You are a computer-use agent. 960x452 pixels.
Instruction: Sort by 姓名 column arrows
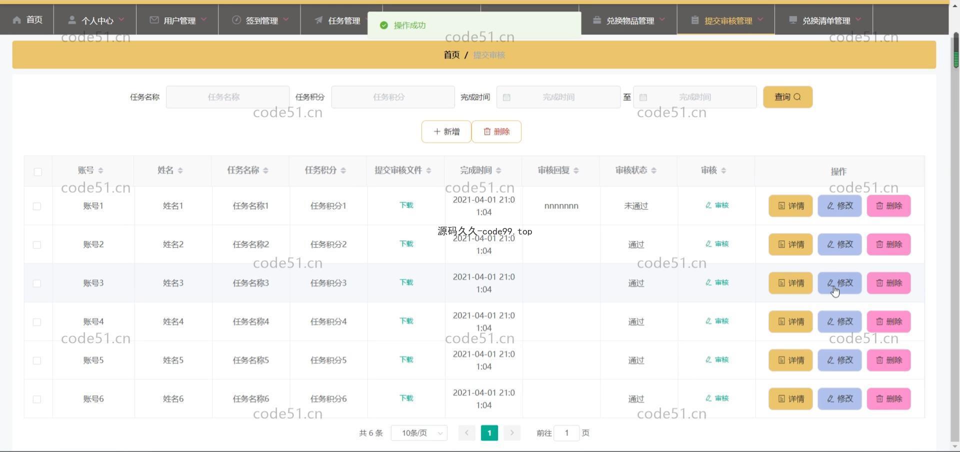(180, 170)
